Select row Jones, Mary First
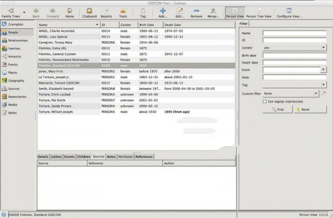 click(x=137, y=72)
